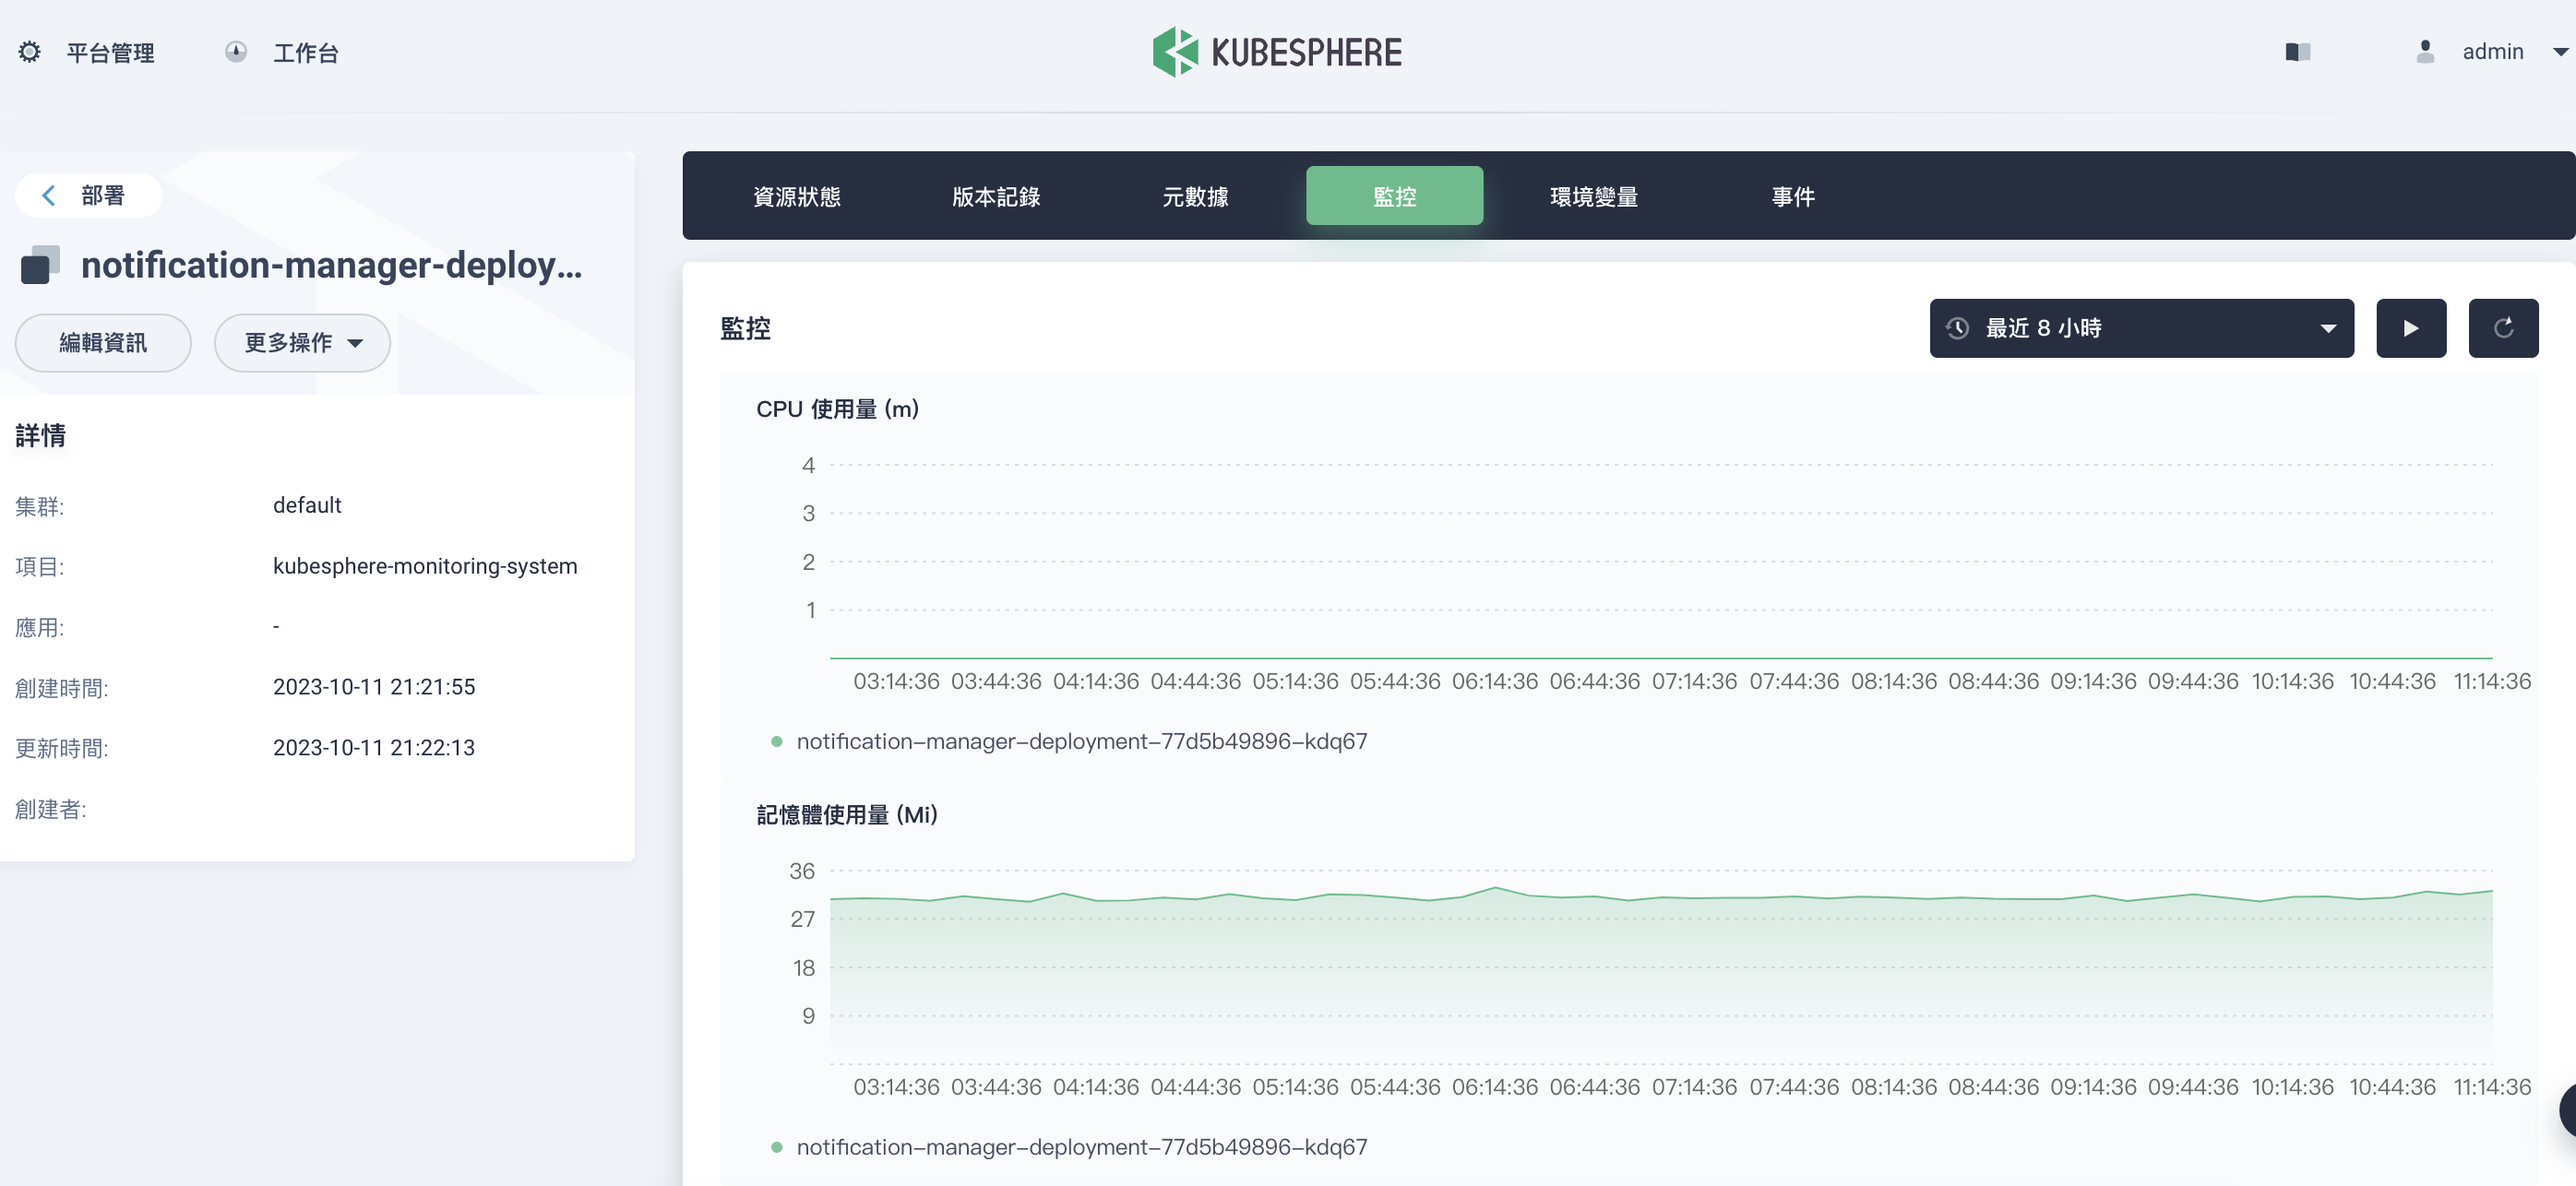Open the 最近 8 小時 time range dropdown
2576x1186 pixels.
[x=2140, y=327]
